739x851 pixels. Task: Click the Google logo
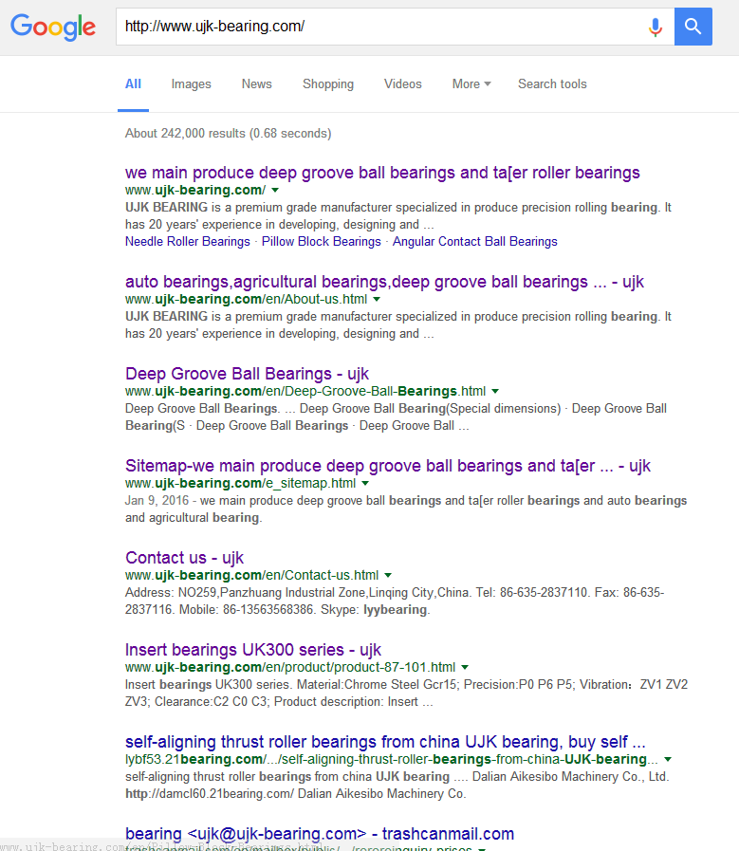pos(53,28)
